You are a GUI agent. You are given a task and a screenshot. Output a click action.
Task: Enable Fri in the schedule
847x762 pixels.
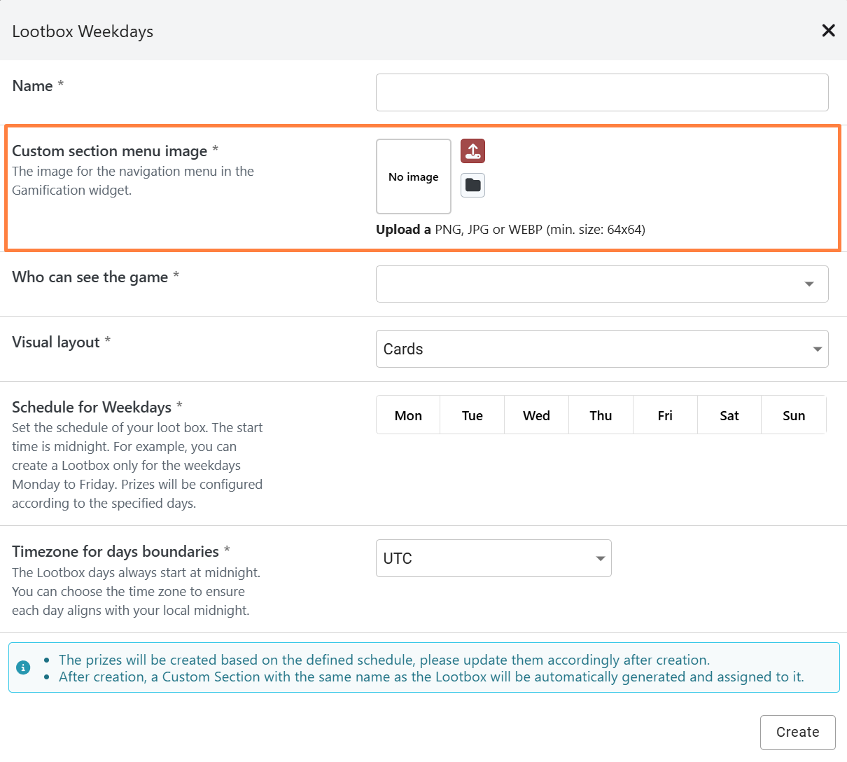[x=665, y=415]
